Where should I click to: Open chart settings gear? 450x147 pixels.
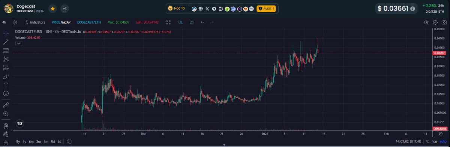[x=435, y=22]
